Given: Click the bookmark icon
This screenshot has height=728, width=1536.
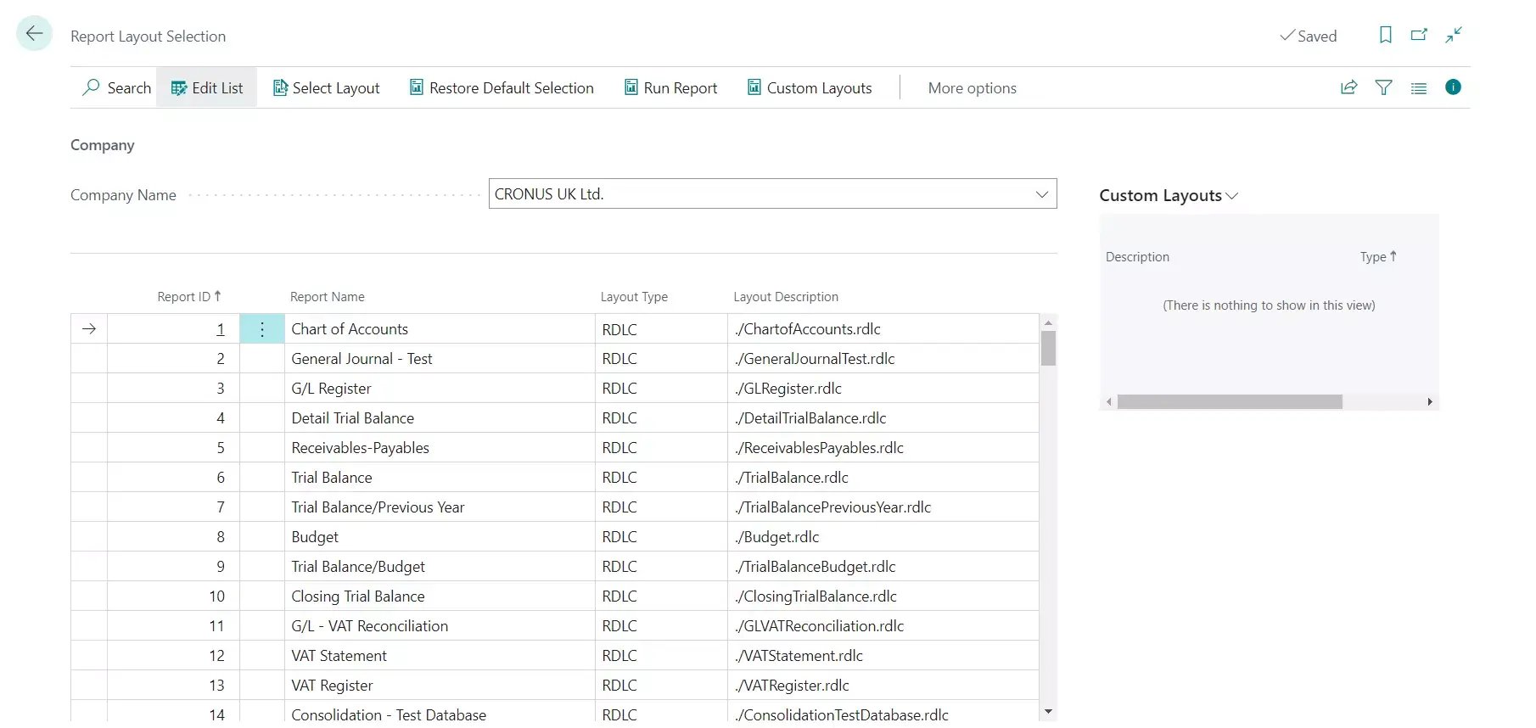Looking at the screenshot, I should (x=1385, y=35).
